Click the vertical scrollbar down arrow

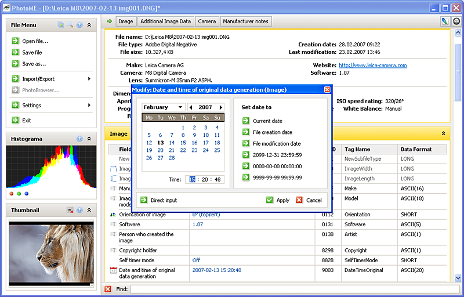point(458,278)
